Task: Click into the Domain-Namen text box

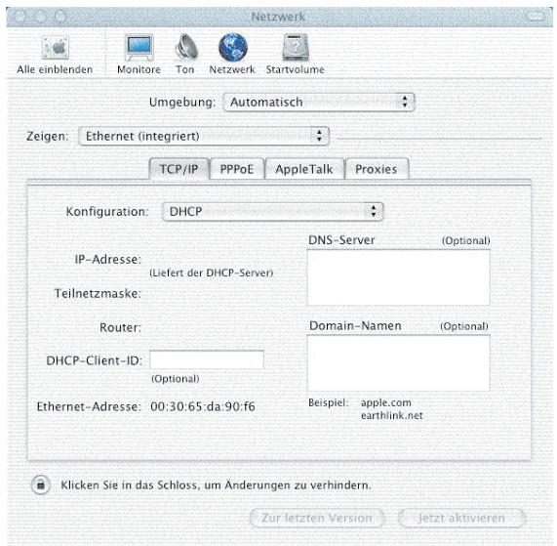Action: coord(399,363)
